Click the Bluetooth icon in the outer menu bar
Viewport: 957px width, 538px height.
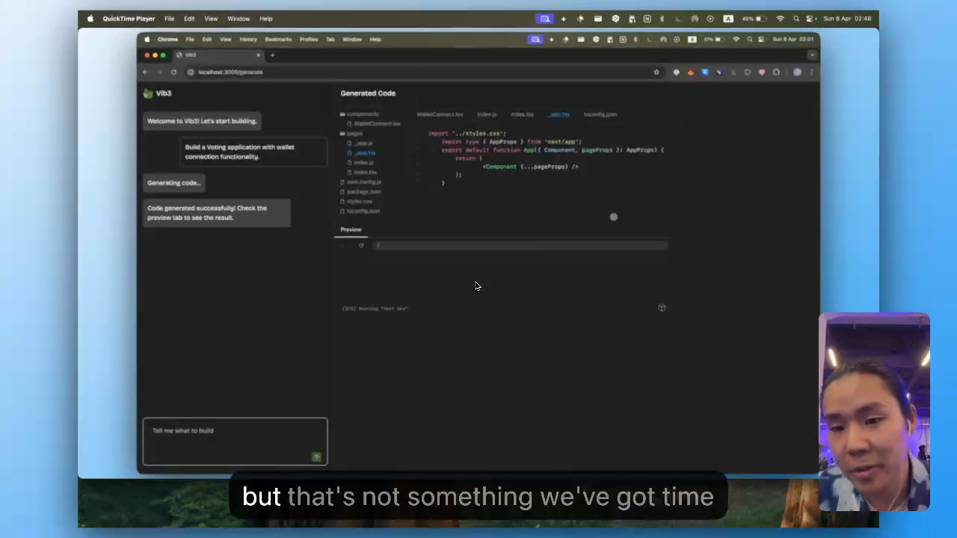click(662, 19)
